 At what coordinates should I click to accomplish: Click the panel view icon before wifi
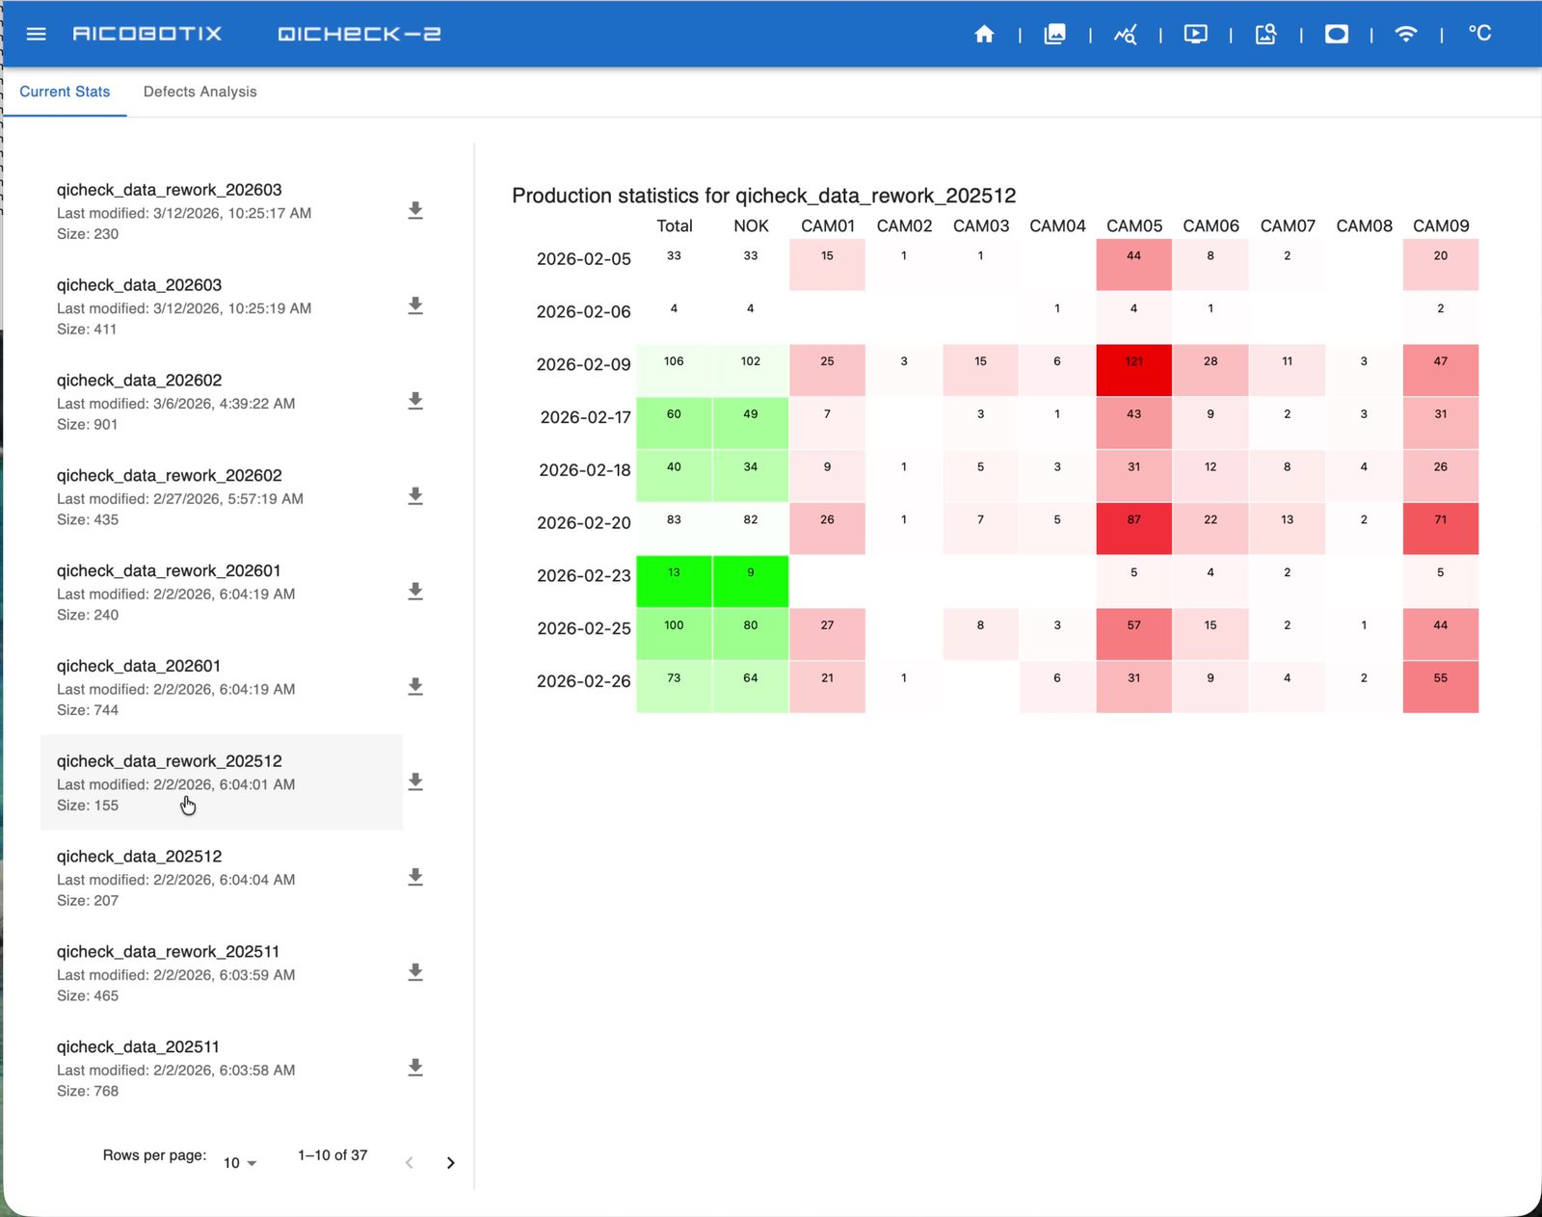tap(1337, 35)
